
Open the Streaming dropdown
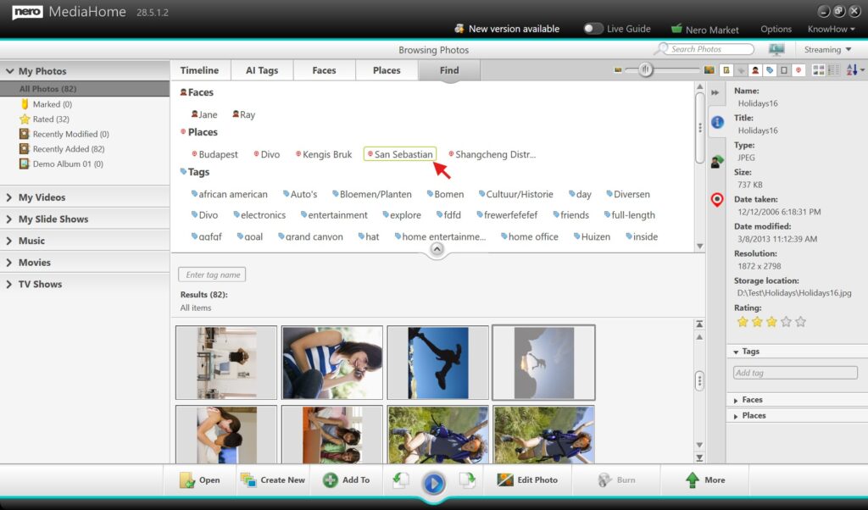[x=827, y=50]
